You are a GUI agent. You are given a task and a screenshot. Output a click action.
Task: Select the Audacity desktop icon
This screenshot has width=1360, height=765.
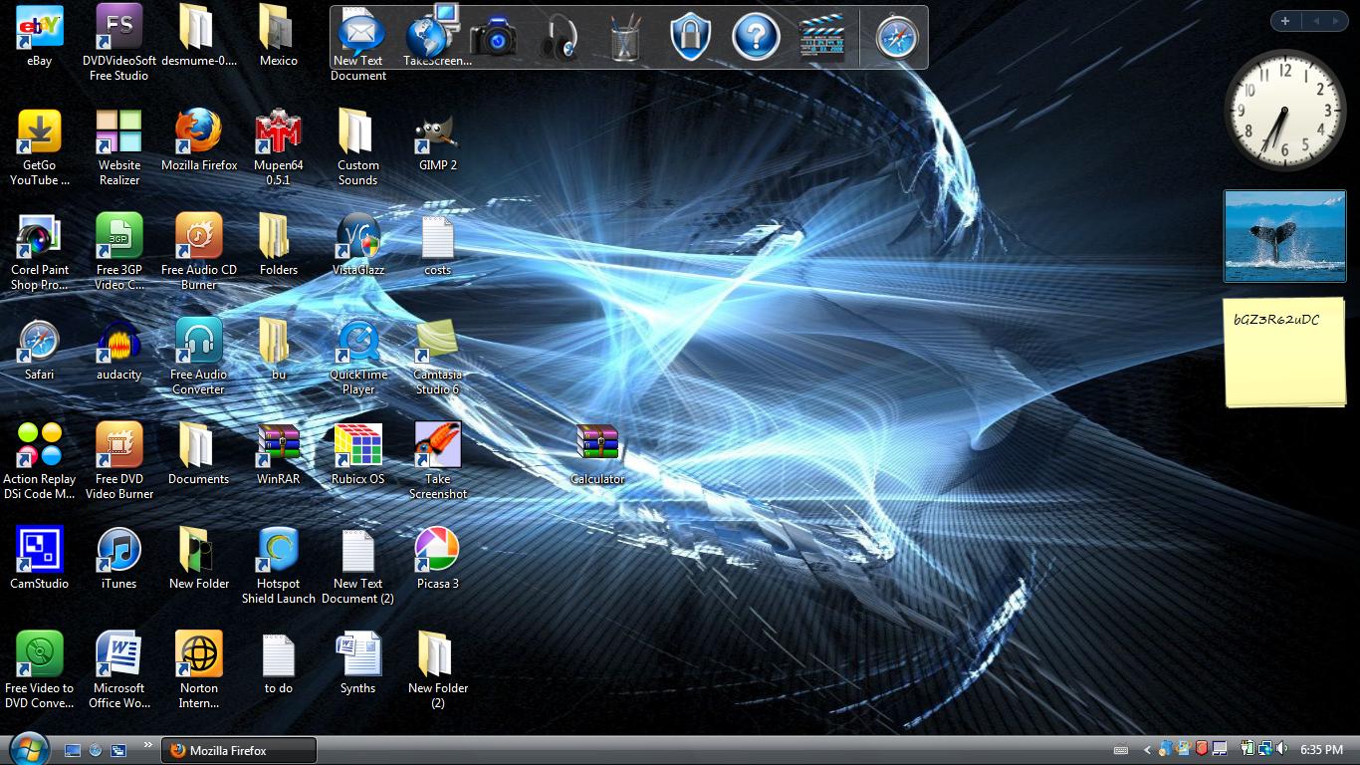118,344
